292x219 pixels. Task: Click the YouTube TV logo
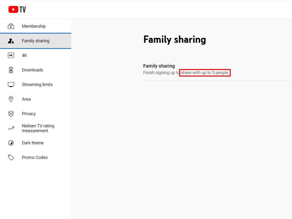17,9
